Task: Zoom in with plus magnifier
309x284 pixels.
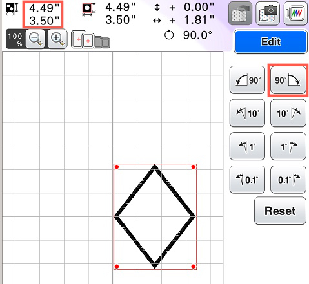Action: coord(57,39)
